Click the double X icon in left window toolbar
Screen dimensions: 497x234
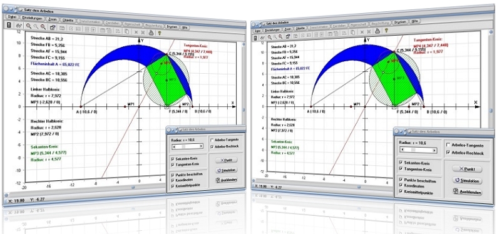(143, 33)
